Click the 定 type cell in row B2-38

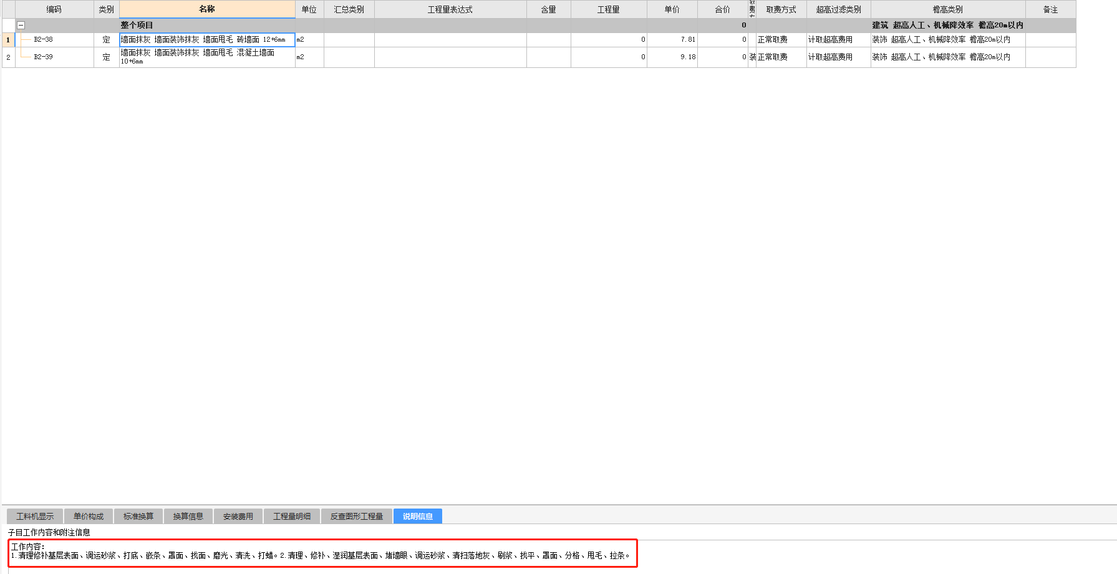click(x=107, y=40)
